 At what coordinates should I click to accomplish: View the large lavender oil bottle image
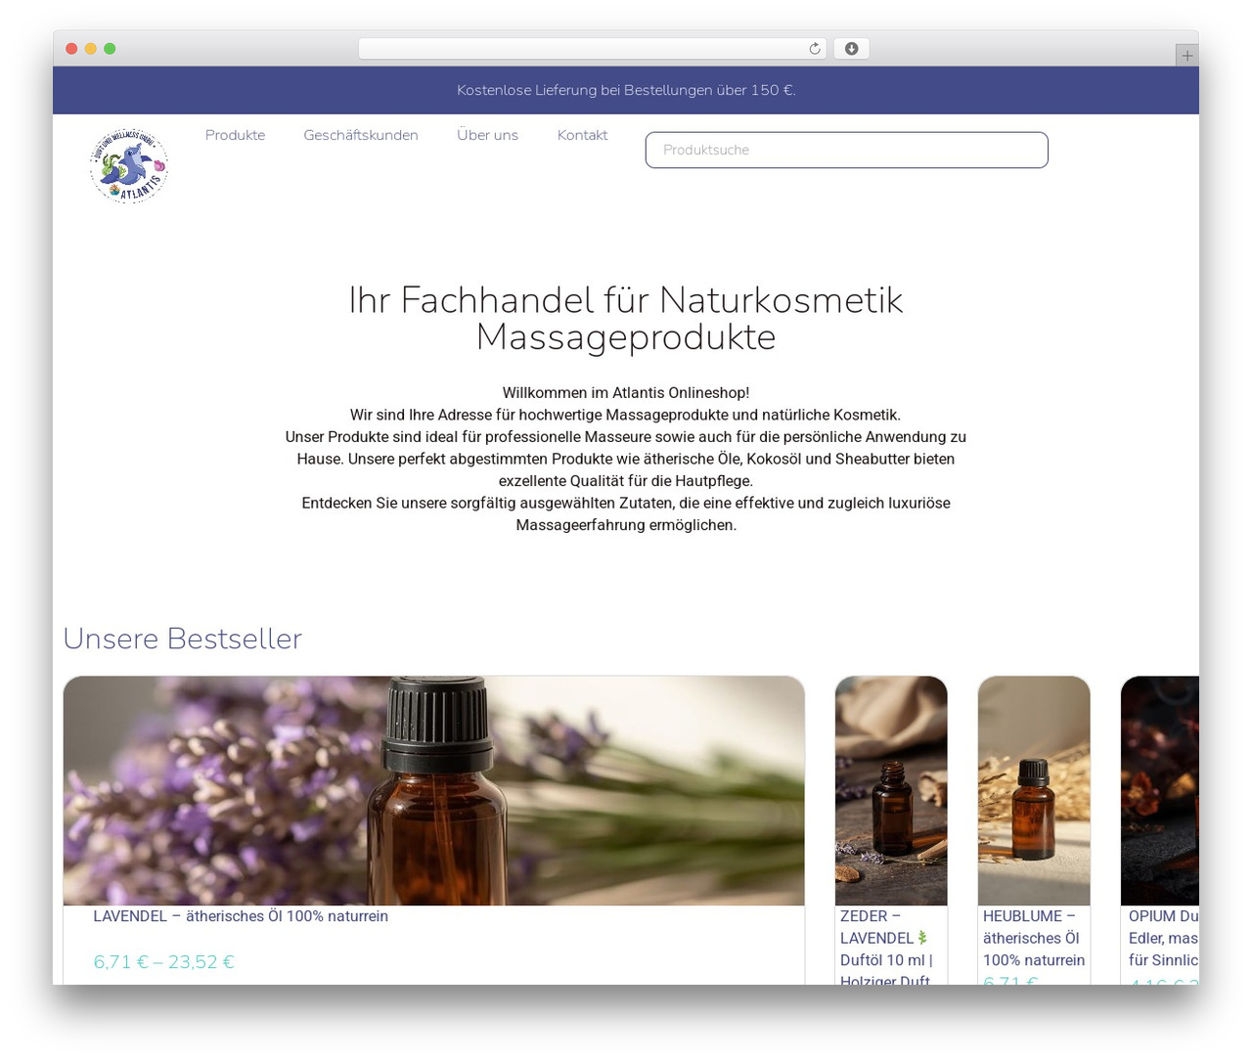pyautogui.click(x=434, y=791)
